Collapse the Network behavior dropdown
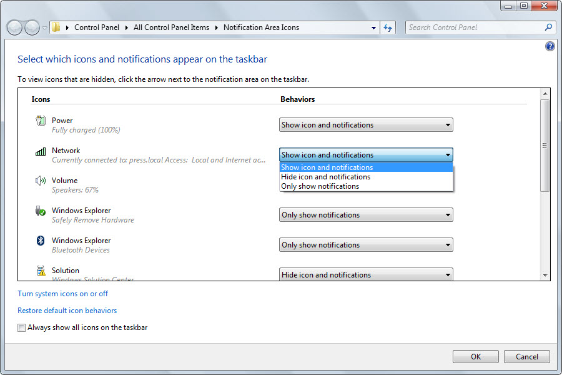This screenshot has width=562, height=375. click(x=366, y=155)
